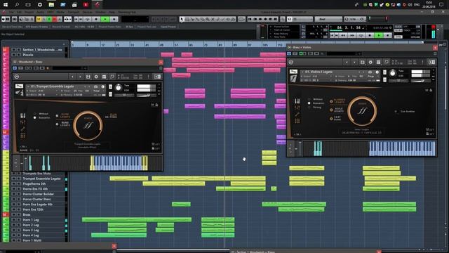
Task: Select the Mute X tool in toolbar
Action: pos(213,19)
